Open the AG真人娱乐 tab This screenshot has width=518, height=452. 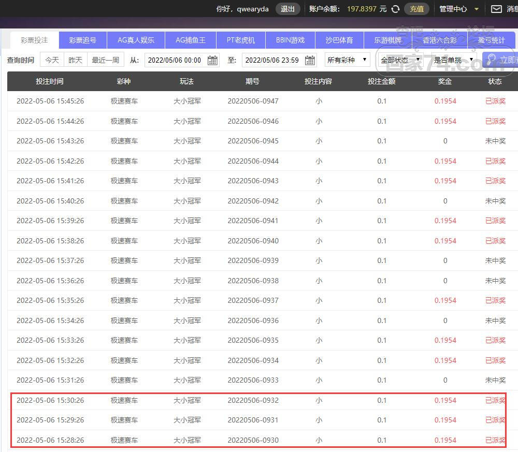[136, 40]
